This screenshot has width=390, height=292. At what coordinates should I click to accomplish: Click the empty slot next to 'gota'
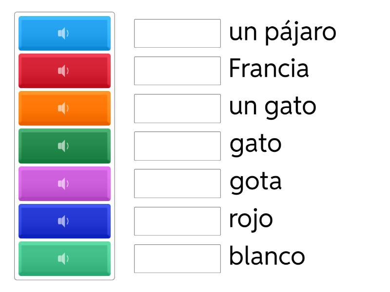pyautogui.click(x=177, y=183)
